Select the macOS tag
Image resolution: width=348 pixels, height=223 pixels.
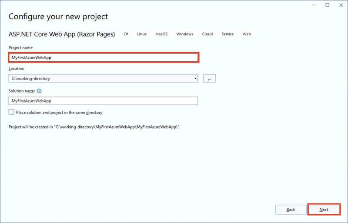[161, 34]
